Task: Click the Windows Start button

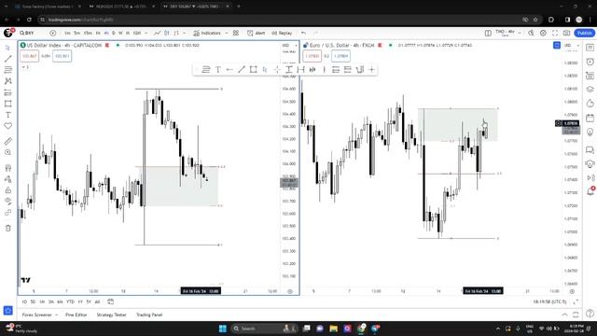Action: point(223,329)
